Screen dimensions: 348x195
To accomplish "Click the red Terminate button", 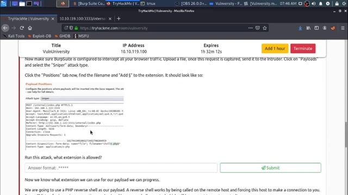I will click(x=303, y=48).
